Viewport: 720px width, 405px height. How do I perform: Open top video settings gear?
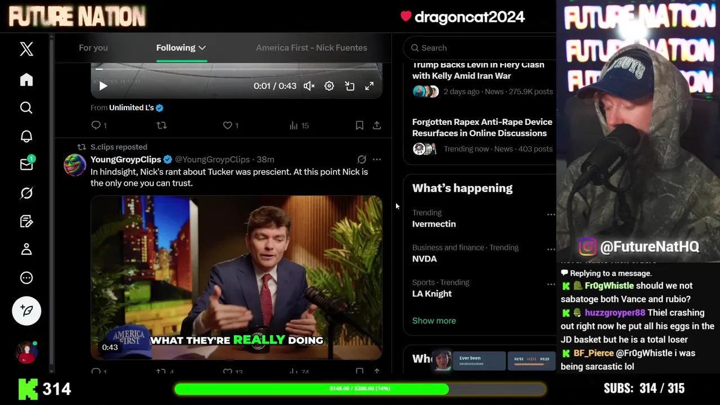[329, 86]
